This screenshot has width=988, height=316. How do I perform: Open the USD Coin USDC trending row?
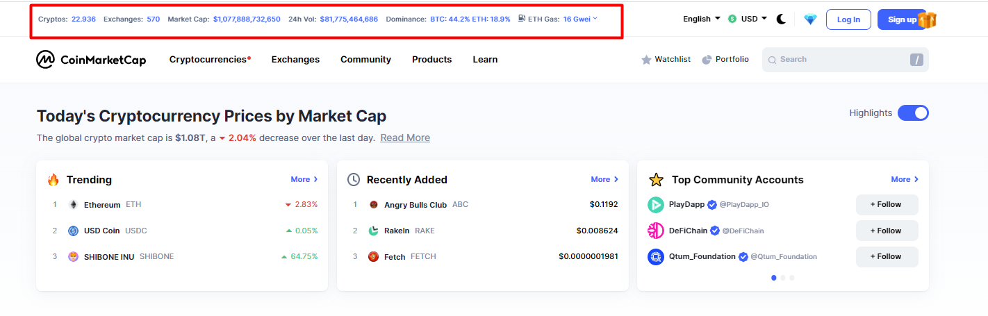point(182,231)
